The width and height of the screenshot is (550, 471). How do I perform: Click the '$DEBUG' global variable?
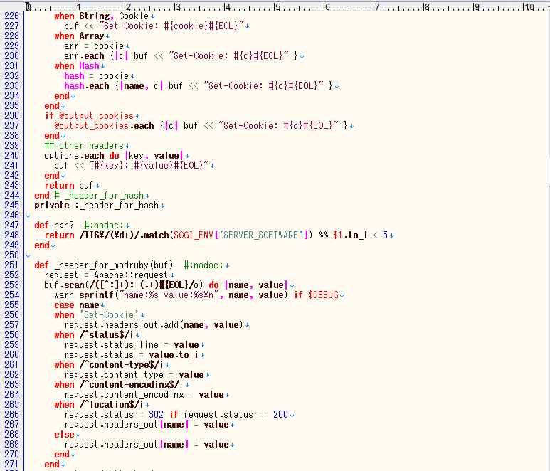pyautogui.click(x=324, y=295)
